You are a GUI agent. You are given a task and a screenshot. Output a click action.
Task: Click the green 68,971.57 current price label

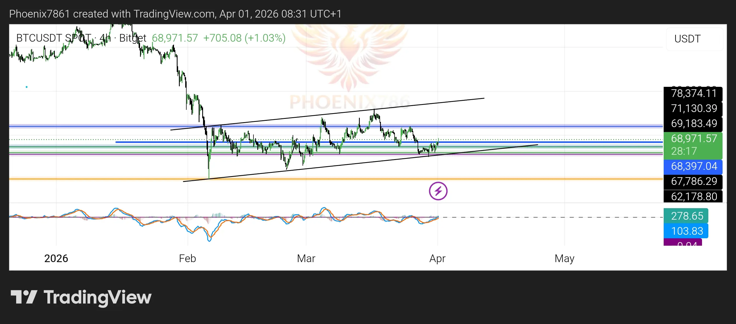(693, 139)
